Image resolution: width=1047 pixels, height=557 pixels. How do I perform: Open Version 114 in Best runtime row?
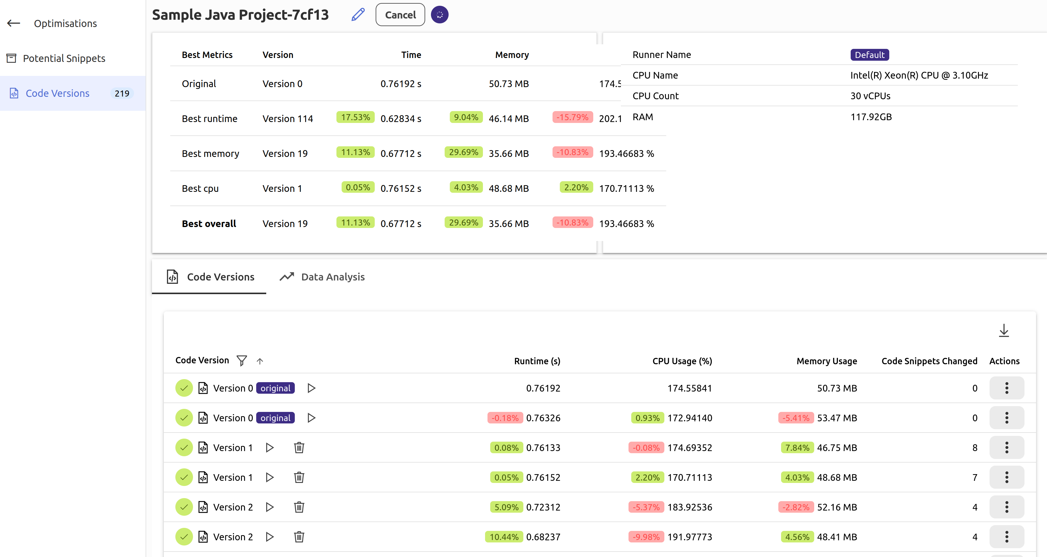click(x=288, y=119)
